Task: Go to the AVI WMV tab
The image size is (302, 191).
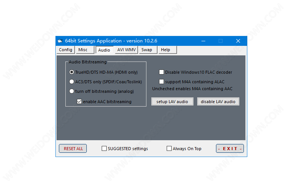Action: (x=126, y=50)
